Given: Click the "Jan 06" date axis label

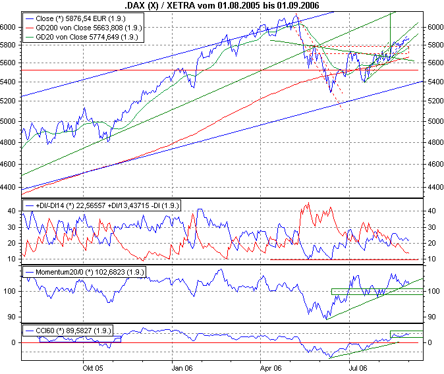Looking at the screenshot, I should pyautogui.click(x=182, y=368).
